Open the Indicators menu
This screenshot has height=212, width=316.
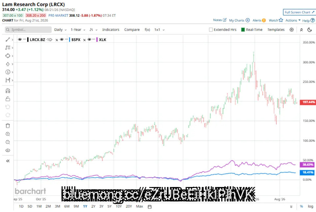111,30
